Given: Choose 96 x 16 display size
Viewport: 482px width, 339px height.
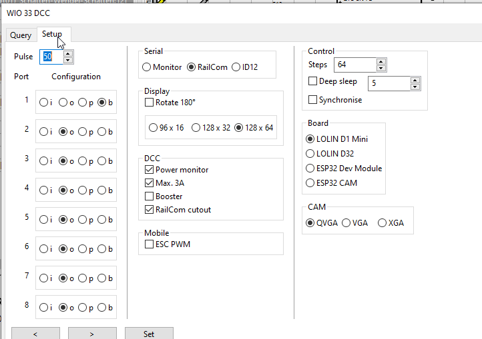Looking at the screenshot, I should click(154, 128).
